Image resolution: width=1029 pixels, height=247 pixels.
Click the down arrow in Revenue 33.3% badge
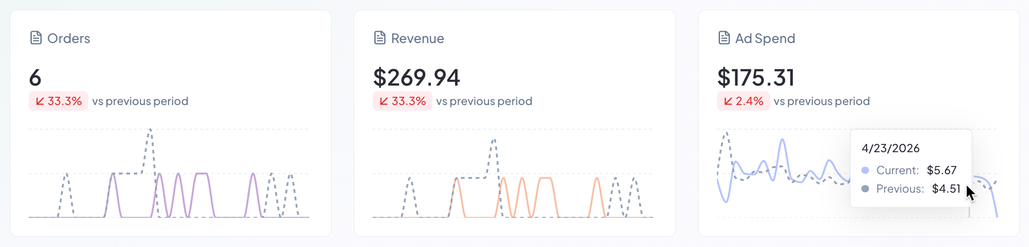tap(384, 101)
